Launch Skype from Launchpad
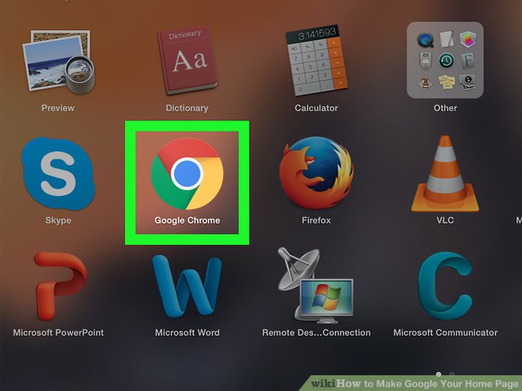The image size is (522, 391). pyautogui.click(x=58, y=173)
